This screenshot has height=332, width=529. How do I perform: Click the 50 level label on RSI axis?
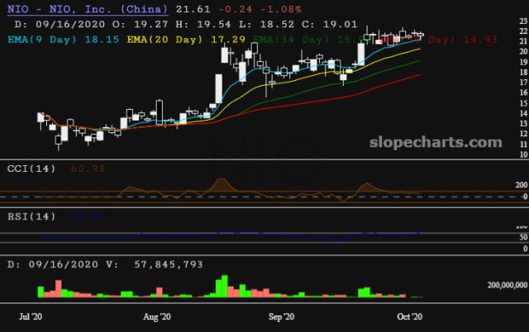(x=523, y=237)
